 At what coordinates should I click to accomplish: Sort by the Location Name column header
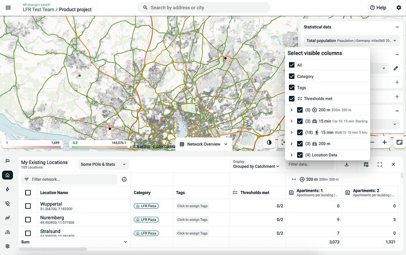tap(54, 192)
